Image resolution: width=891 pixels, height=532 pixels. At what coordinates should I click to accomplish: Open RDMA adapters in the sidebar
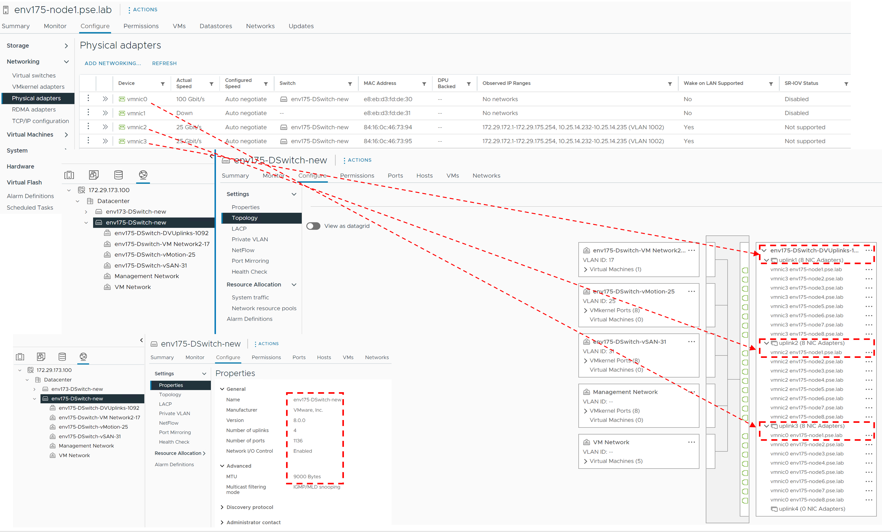point(34,109)
